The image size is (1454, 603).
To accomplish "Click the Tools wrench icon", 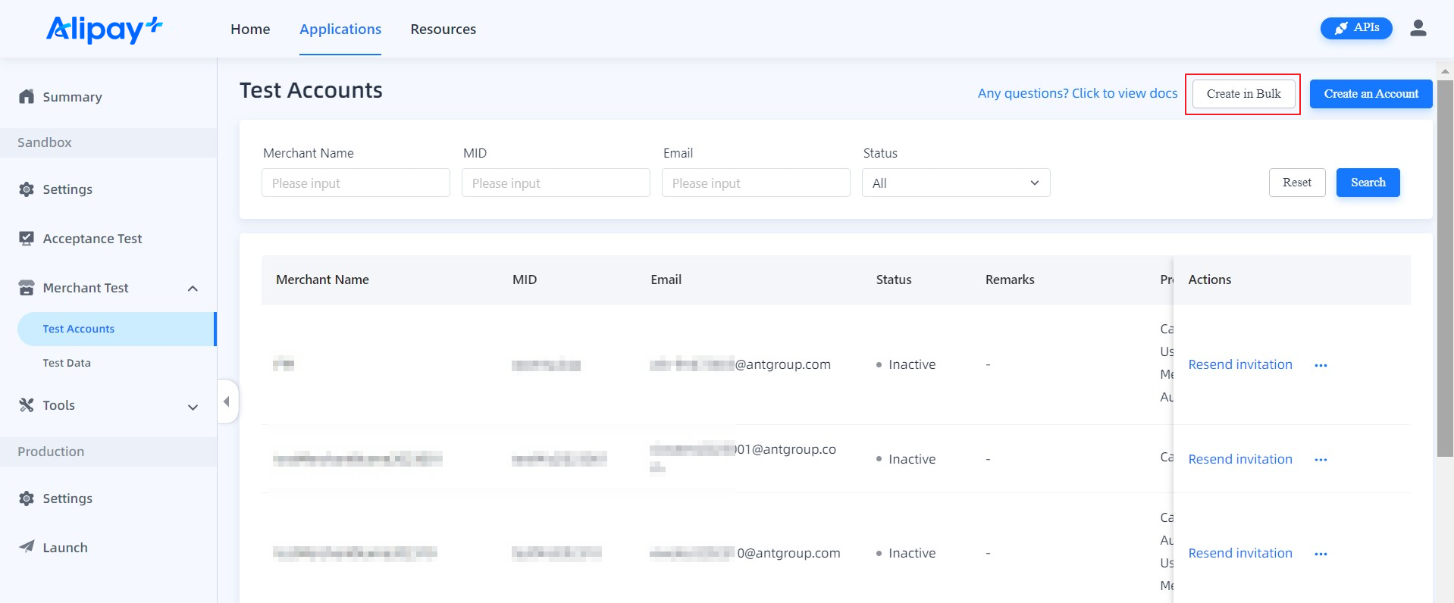I will pyautogui.click(x=27, y=405).
